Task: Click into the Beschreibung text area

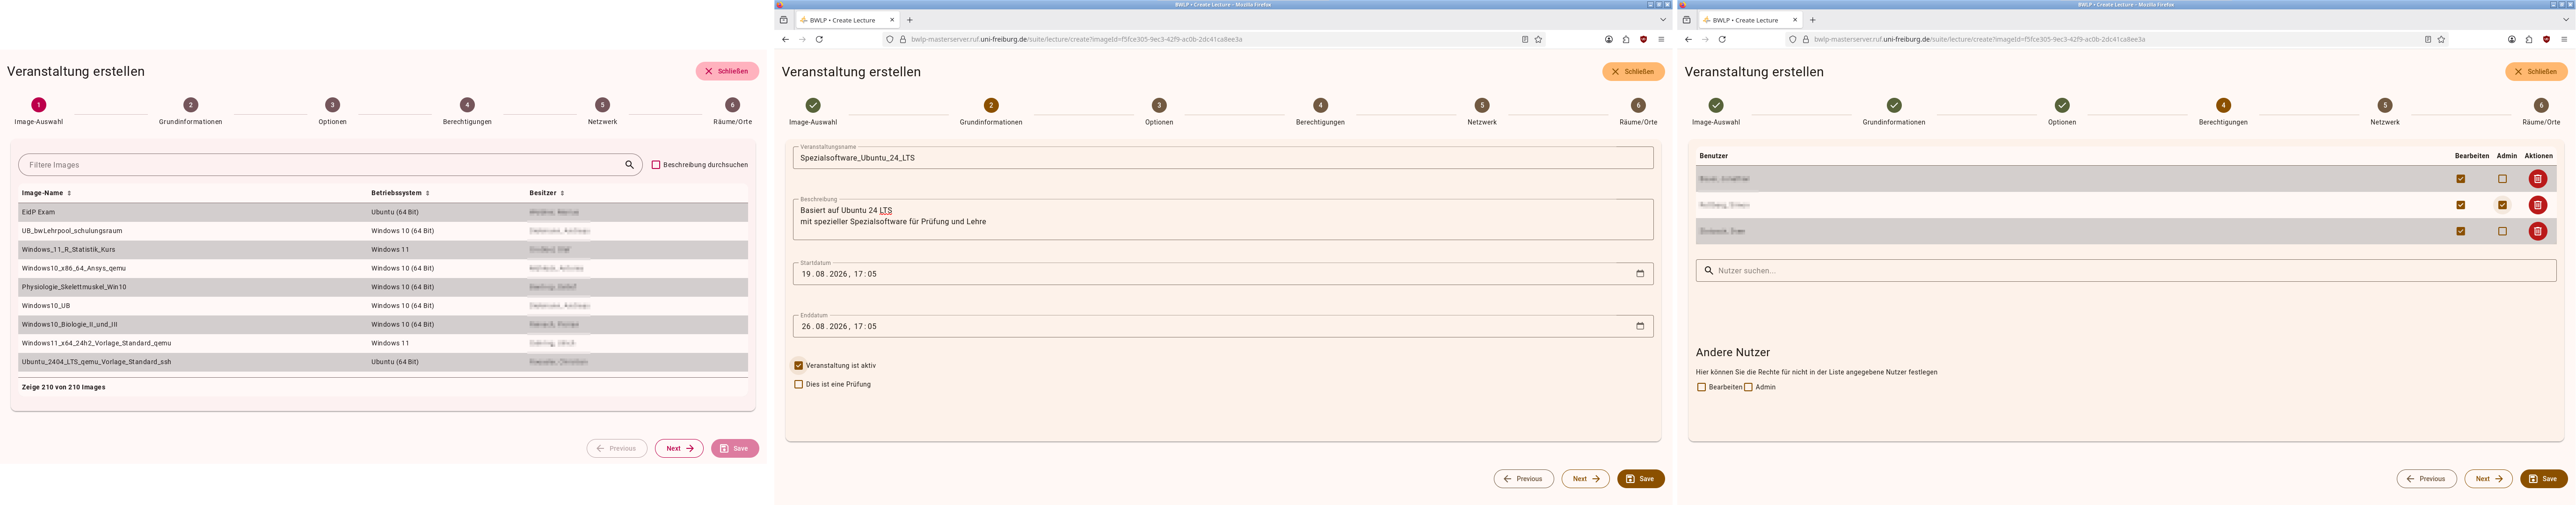Action: (x=1223, y=220)
